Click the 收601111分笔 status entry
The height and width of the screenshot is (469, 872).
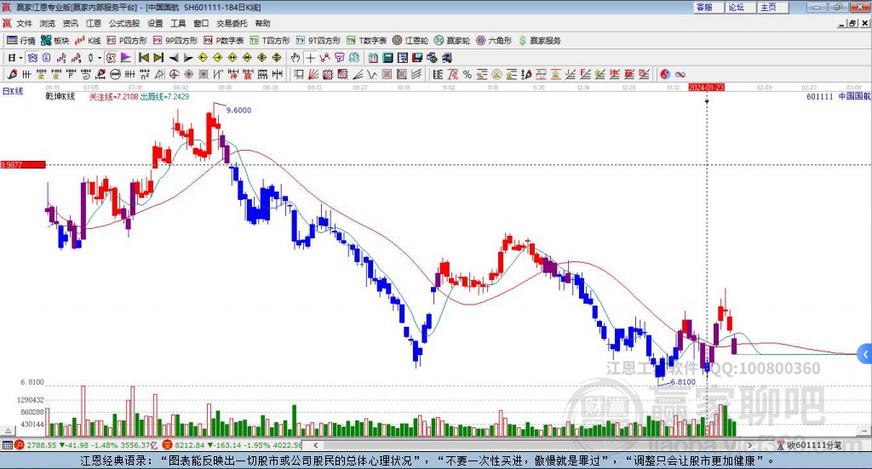click(809, 445)
